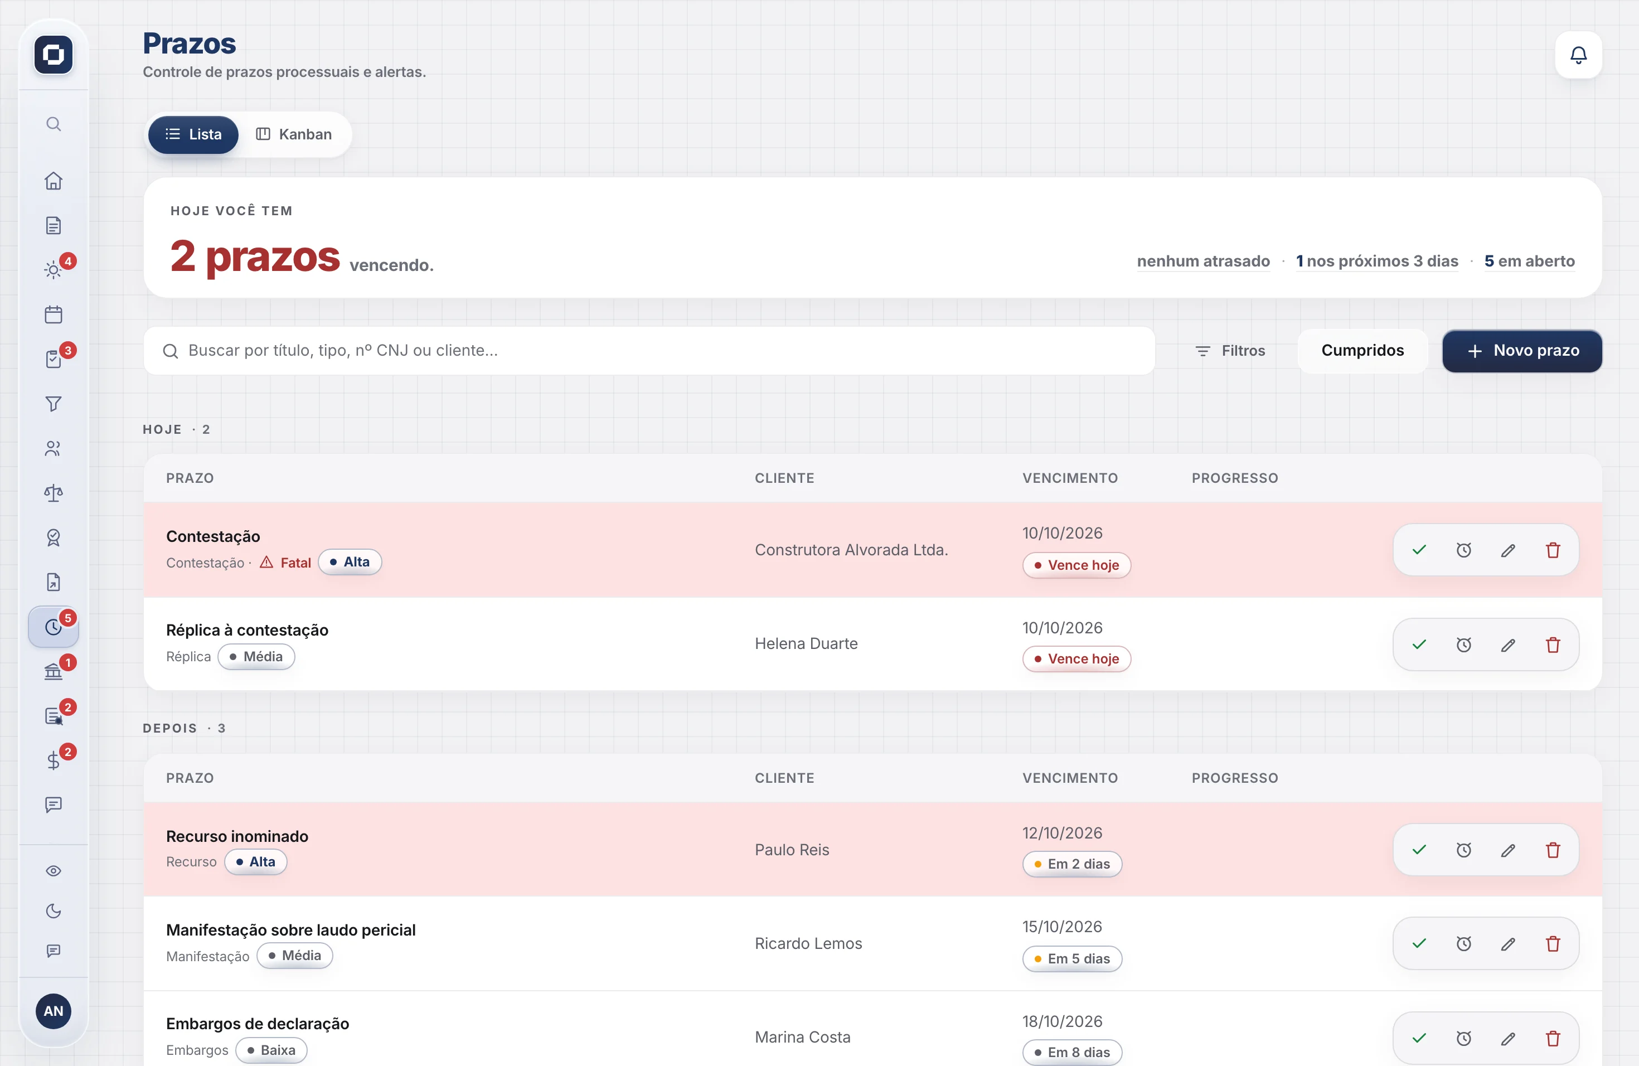The height and width of the screenshot is (1066, 1639).
Task: Mark Embargos de declaração as done
Action: (x=1419, y=1038)
